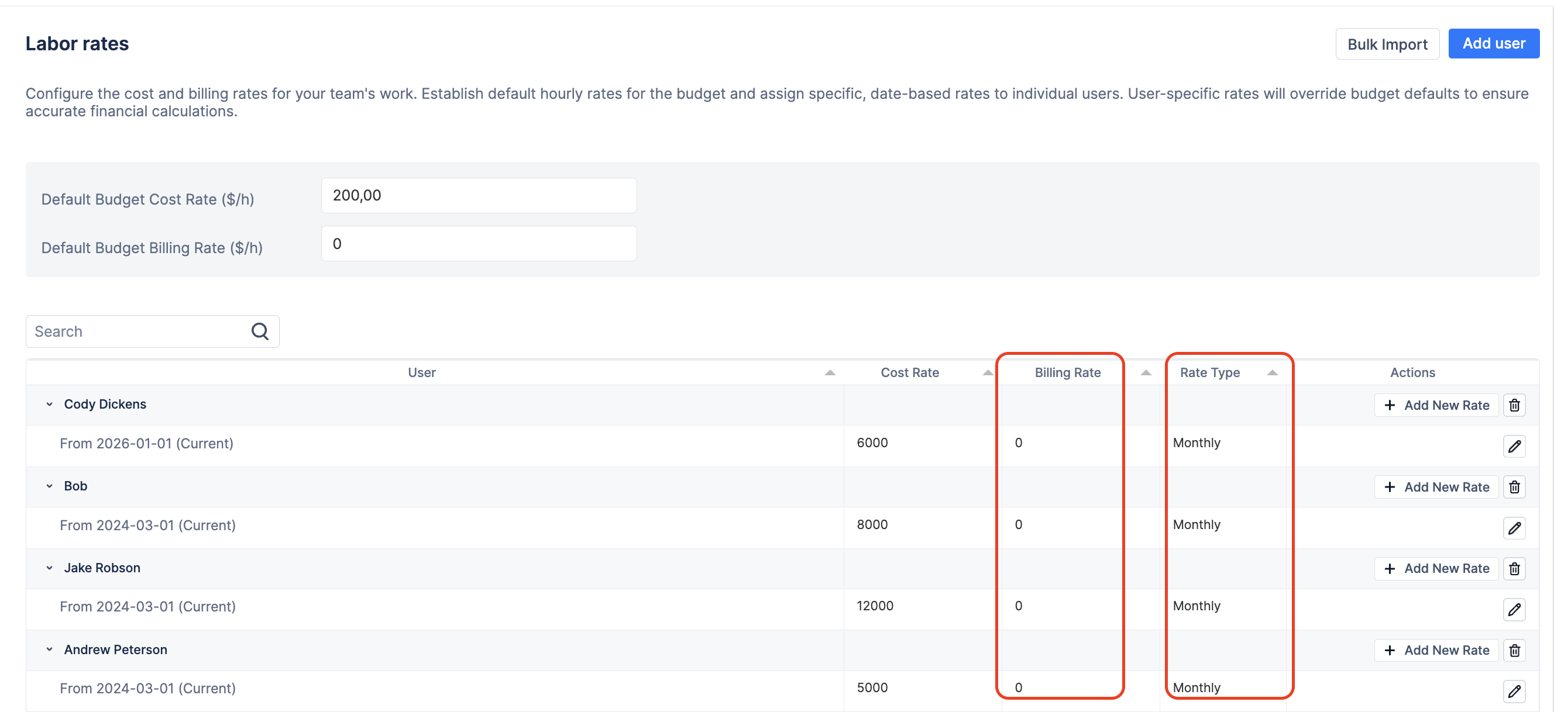
Task: Delete Jake Robson via trash icon
Action: [x=1515, y=568]
